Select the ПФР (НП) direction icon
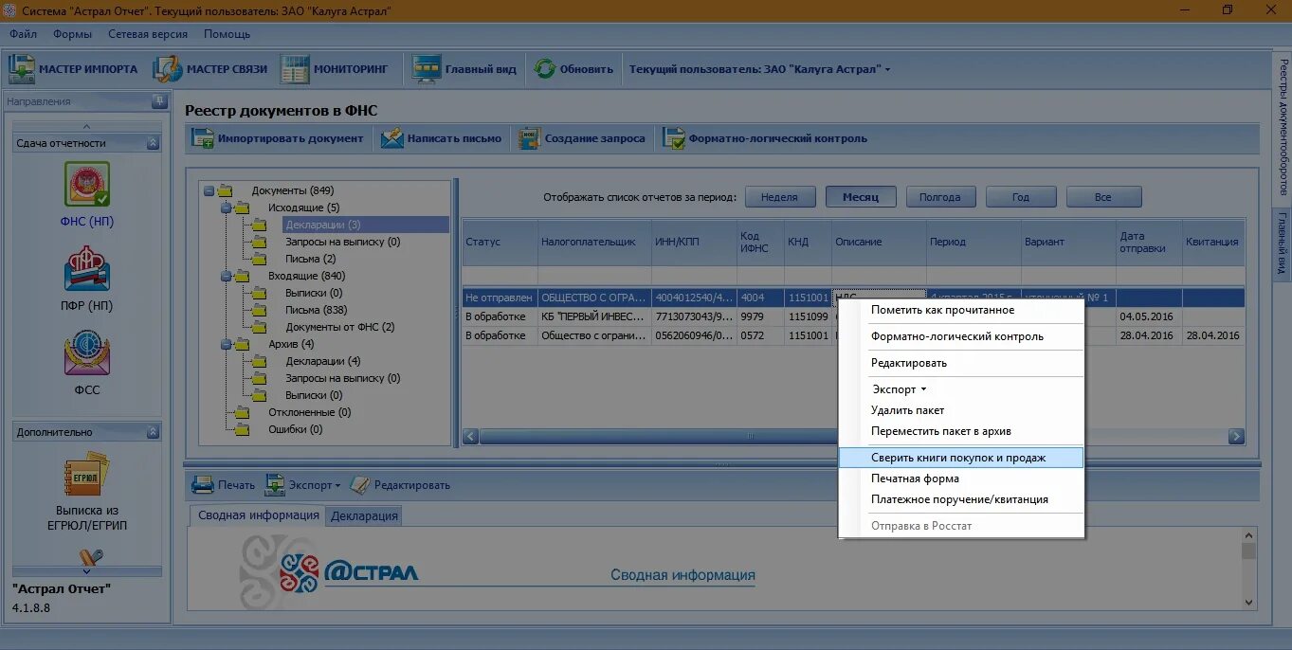The width and height of the screenshot is (1292, 650). [x=86, y=269]
